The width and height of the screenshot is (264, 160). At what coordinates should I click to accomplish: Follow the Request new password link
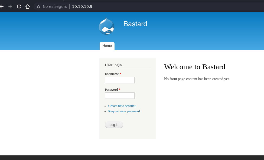coord(124,111)
